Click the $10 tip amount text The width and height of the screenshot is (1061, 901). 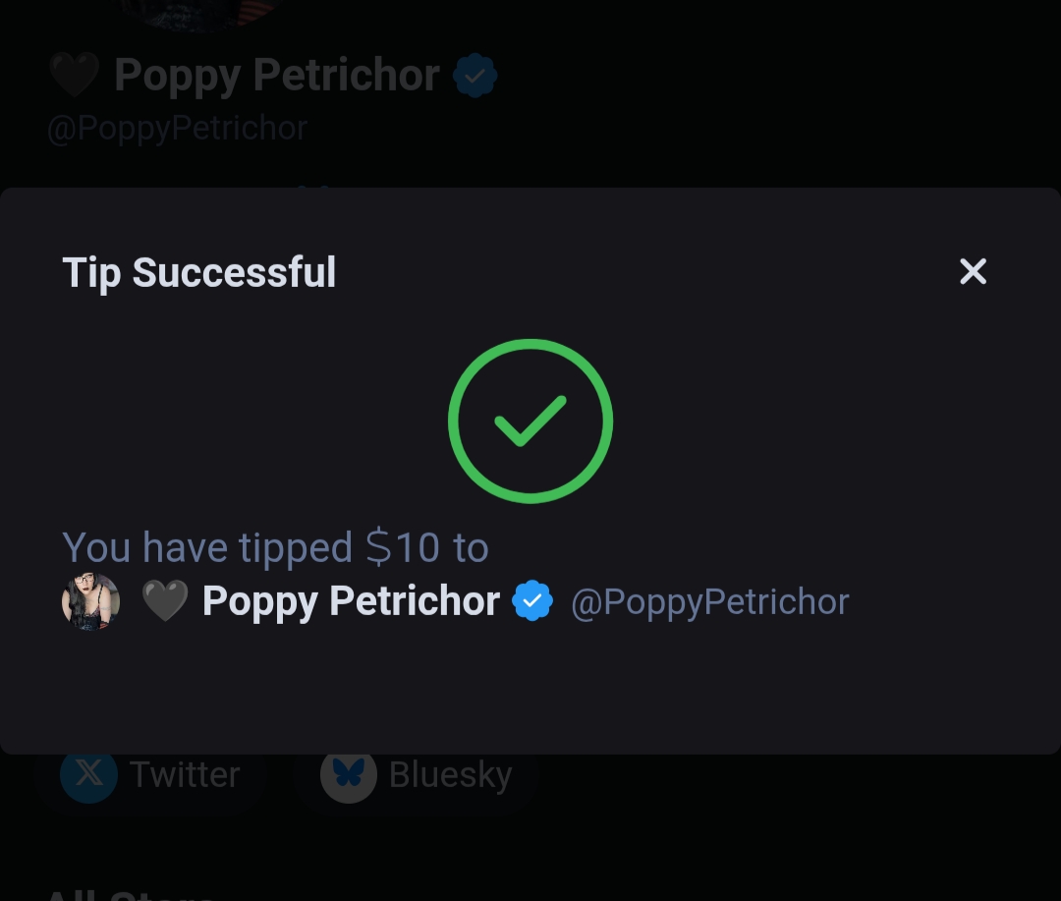pyautogui.click(x=403, y=547)
